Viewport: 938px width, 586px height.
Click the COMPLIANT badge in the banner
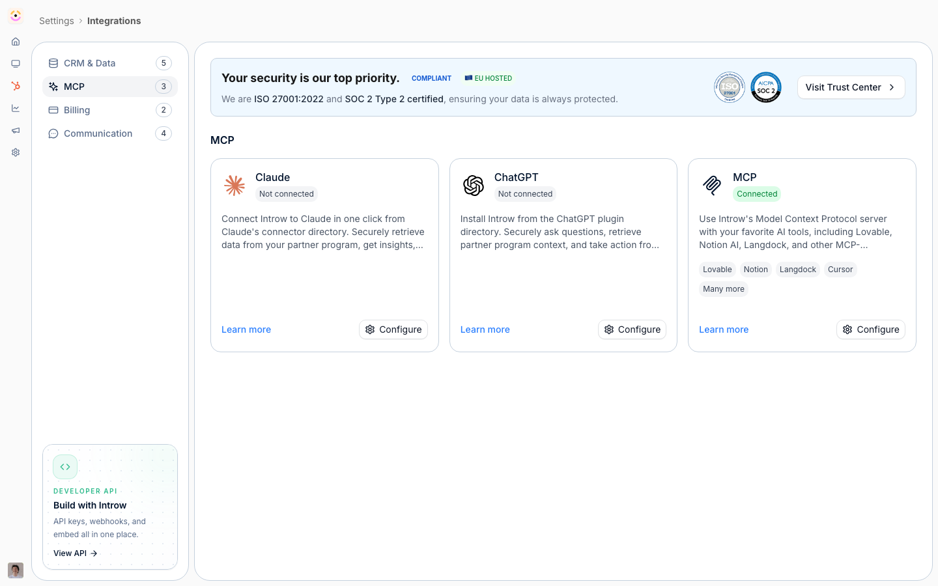(x=431, y=78)
